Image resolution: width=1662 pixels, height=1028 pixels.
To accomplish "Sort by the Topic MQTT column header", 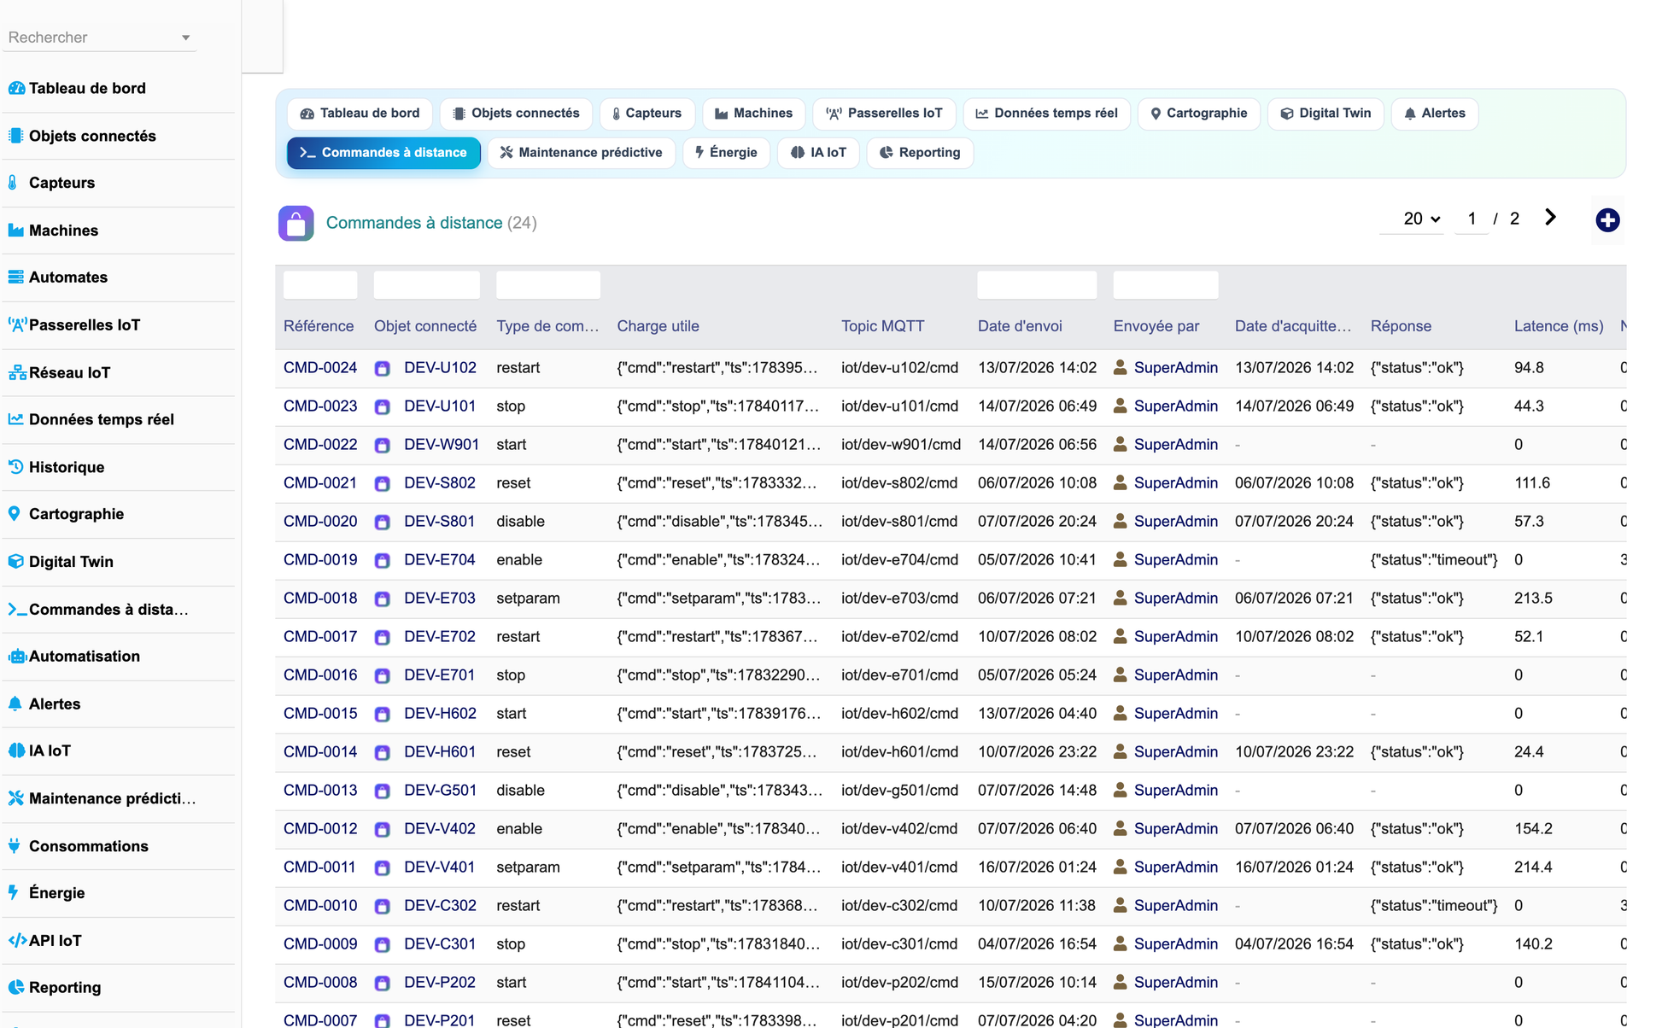I will click(x=882, y=326).
